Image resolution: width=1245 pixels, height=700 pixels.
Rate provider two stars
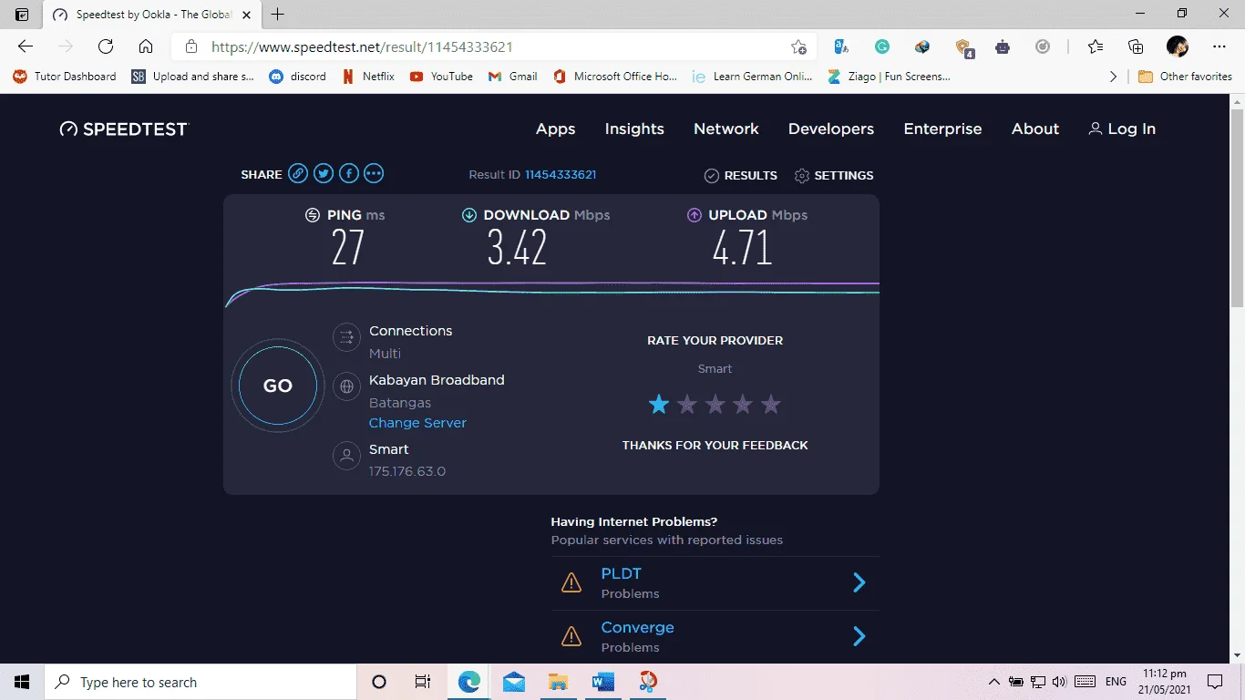click(x=687, y=404)
